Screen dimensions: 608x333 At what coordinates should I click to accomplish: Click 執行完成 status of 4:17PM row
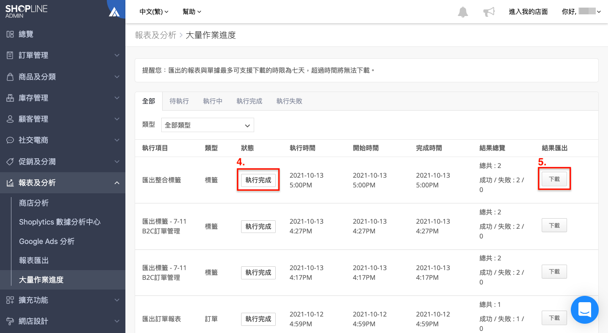point(258,273)
